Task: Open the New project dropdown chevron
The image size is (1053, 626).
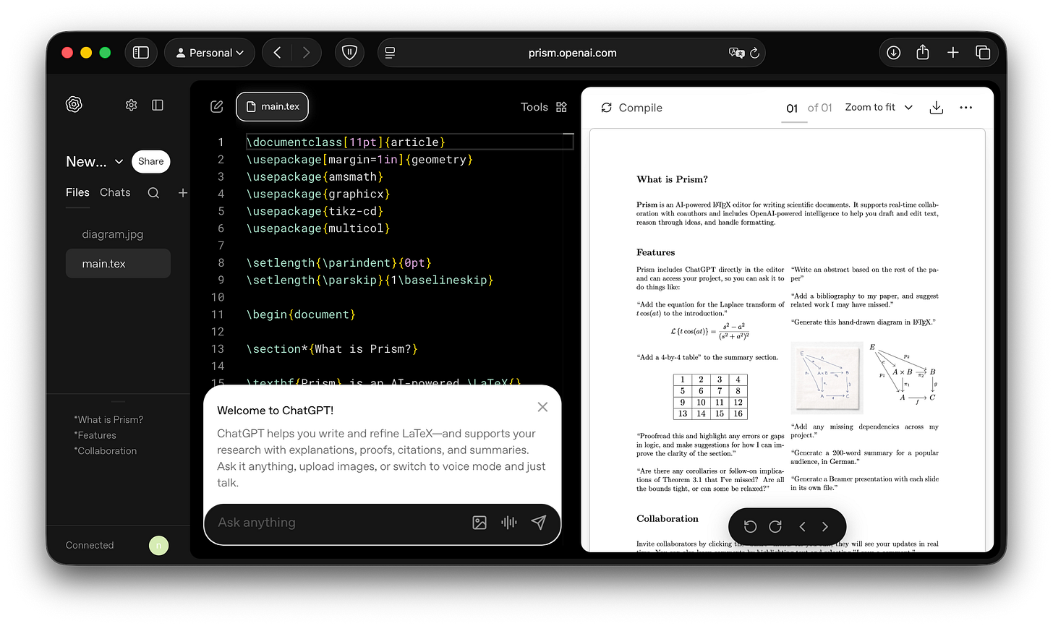Action: [x=119, y=162]
